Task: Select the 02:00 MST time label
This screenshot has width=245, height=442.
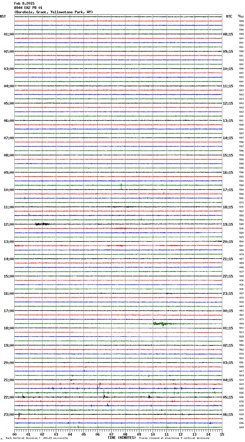Action: coord(9,52)
